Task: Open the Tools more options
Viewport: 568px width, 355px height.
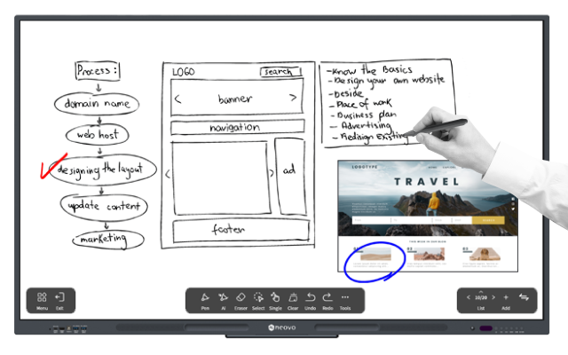Action: click(345, 298)
